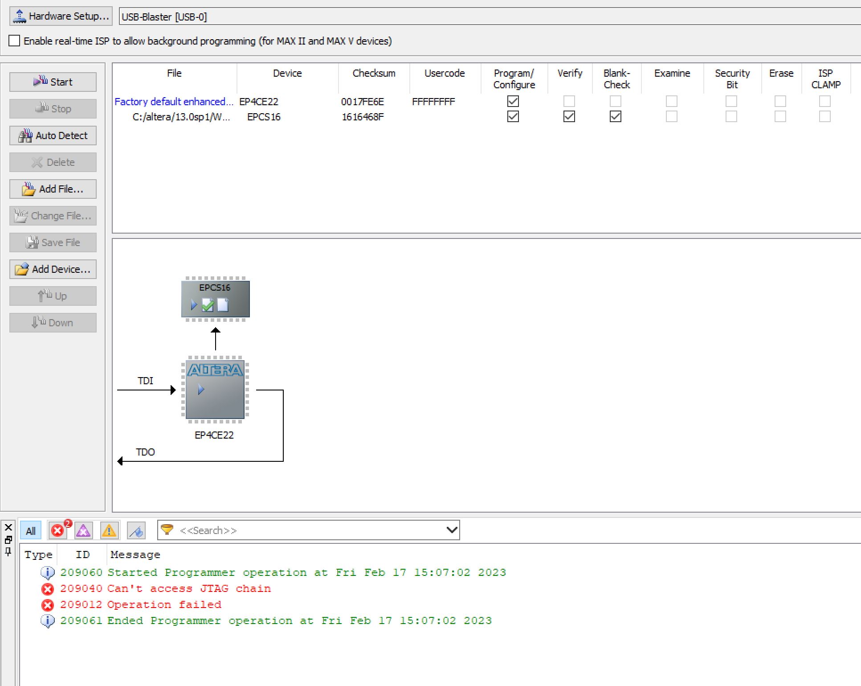Open the Add File dialog
Screen dimensions: 861x686
[53, 189]
